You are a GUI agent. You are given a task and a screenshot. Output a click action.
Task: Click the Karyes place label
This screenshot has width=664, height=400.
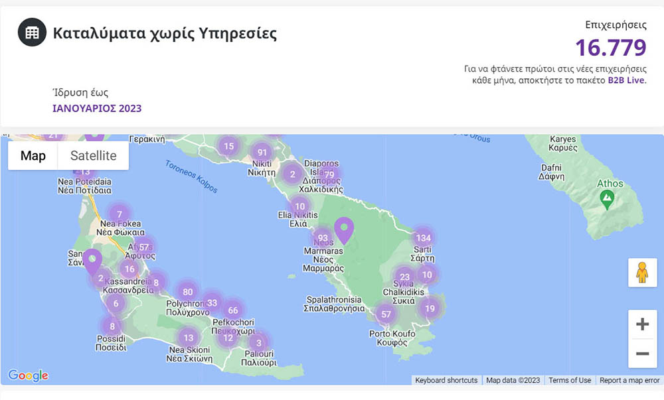point(563,143)
